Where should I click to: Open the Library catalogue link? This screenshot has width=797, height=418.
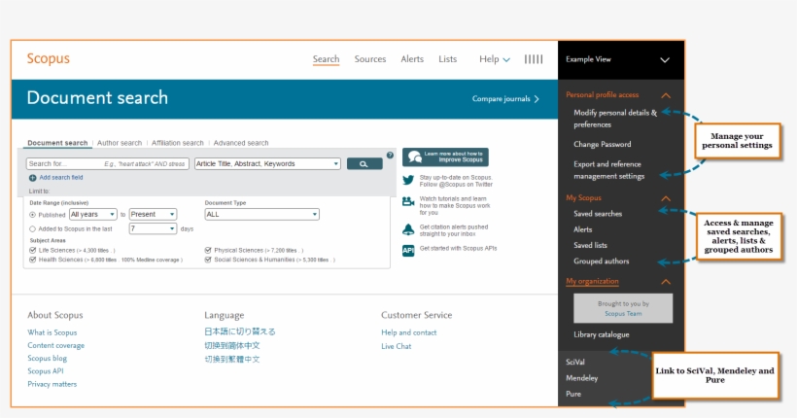[602, 334]
